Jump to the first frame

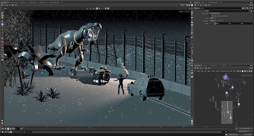(x=3, y=129)
